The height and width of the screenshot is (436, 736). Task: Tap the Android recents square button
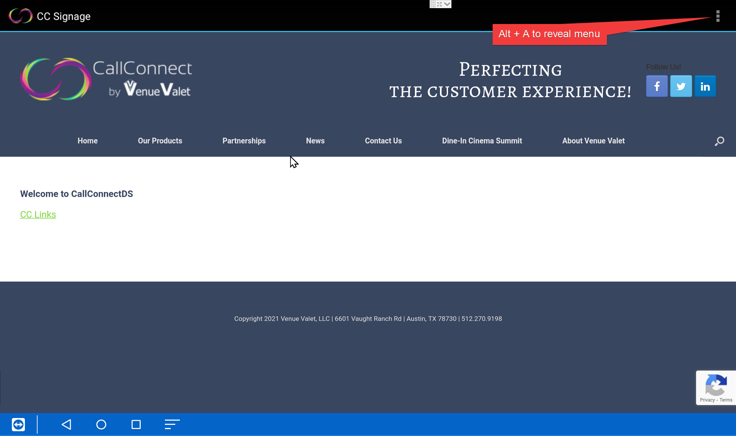coord(136,424)
